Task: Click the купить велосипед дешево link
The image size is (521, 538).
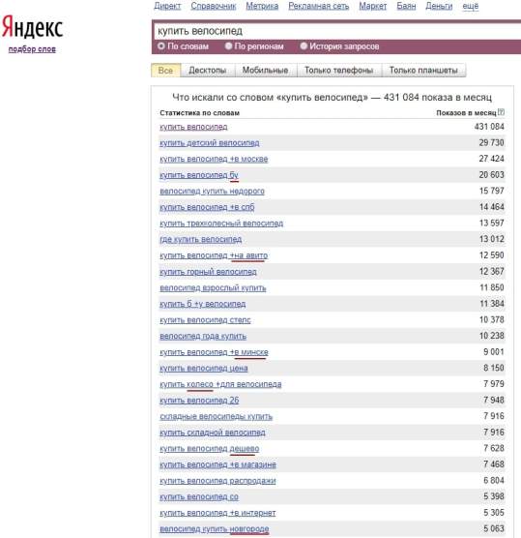Action: coord(210,449)
